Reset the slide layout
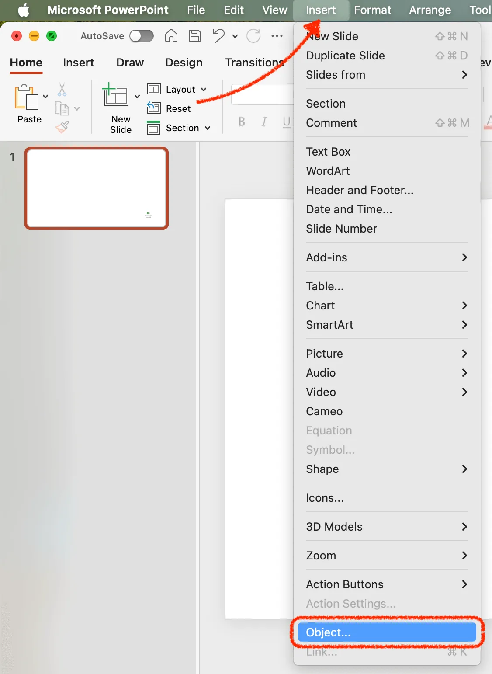 169,108
